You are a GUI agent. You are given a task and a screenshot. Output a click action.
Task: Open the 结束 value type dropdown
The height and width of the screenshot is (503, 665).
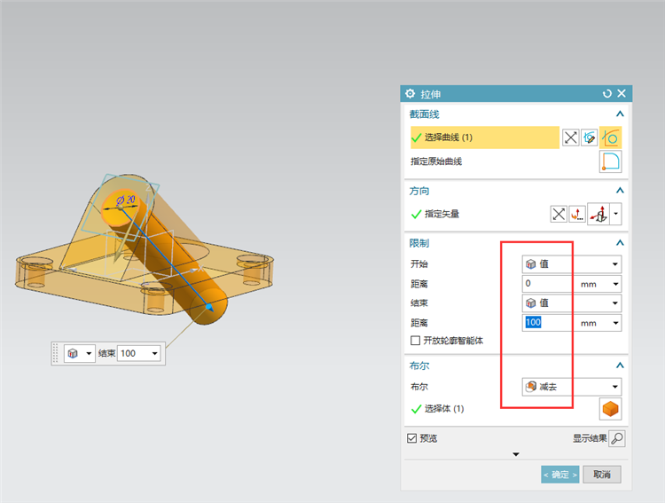click(x=572, y=303)
